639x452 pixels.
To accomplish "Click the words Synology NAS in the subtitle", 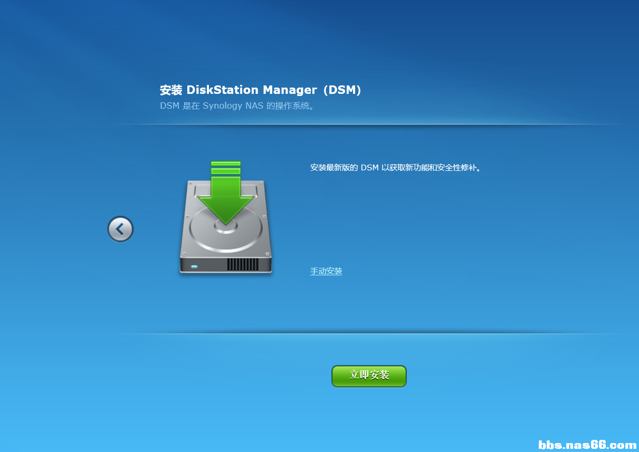I will click(x=233, y=105).
